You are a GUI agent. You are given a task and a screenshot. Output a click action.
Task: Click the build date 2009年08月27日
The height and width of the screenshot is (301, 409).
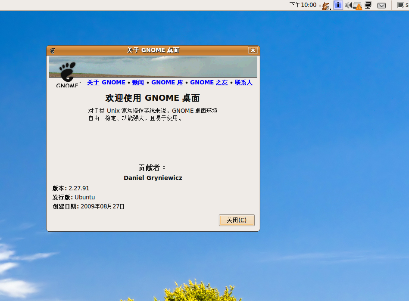click(103, 206)
